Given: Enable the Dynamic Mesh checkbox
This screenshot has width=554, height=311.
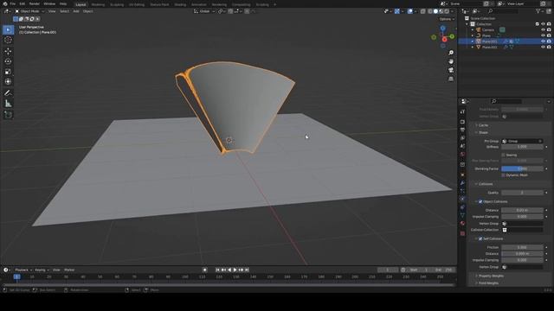Looking at the screenshot, I should pyautogui.click(x=504, y=175).
